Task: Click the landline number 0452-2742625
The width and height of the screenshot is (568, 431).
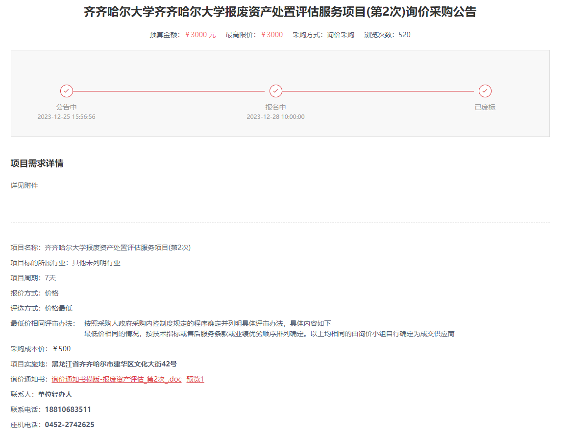Action: coord(70,425)
